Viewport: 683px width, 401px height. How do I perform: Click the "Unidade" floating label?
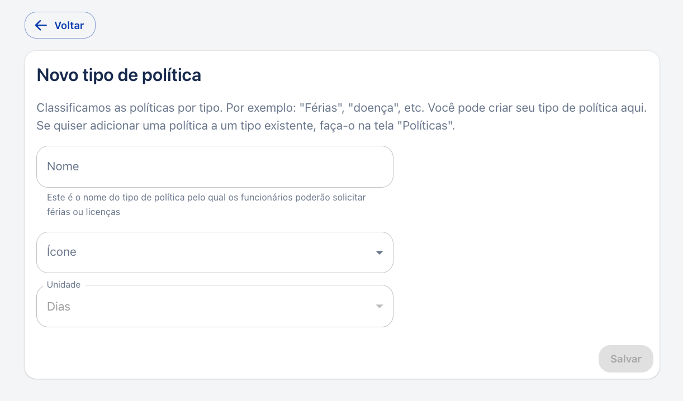click(64, 285)
